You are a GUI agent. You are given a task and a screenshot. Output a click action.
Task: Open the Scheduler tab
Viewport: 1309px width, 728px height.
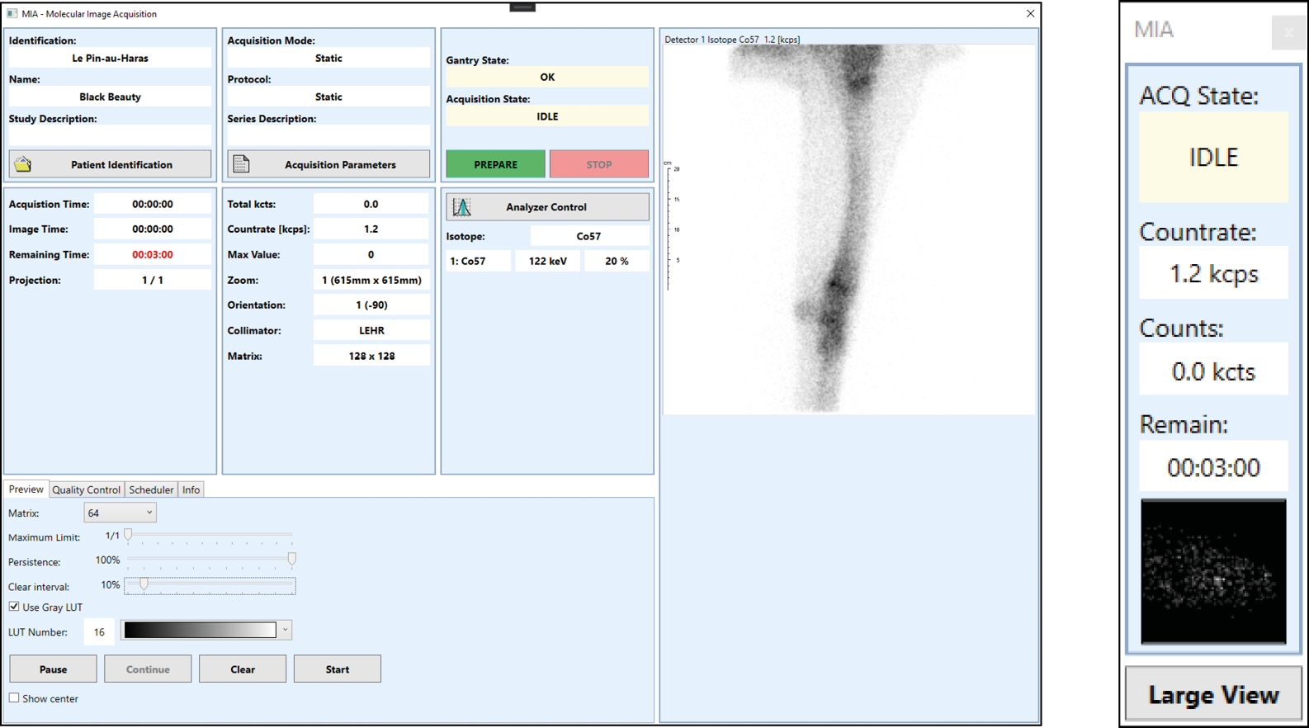click(151, 490)
